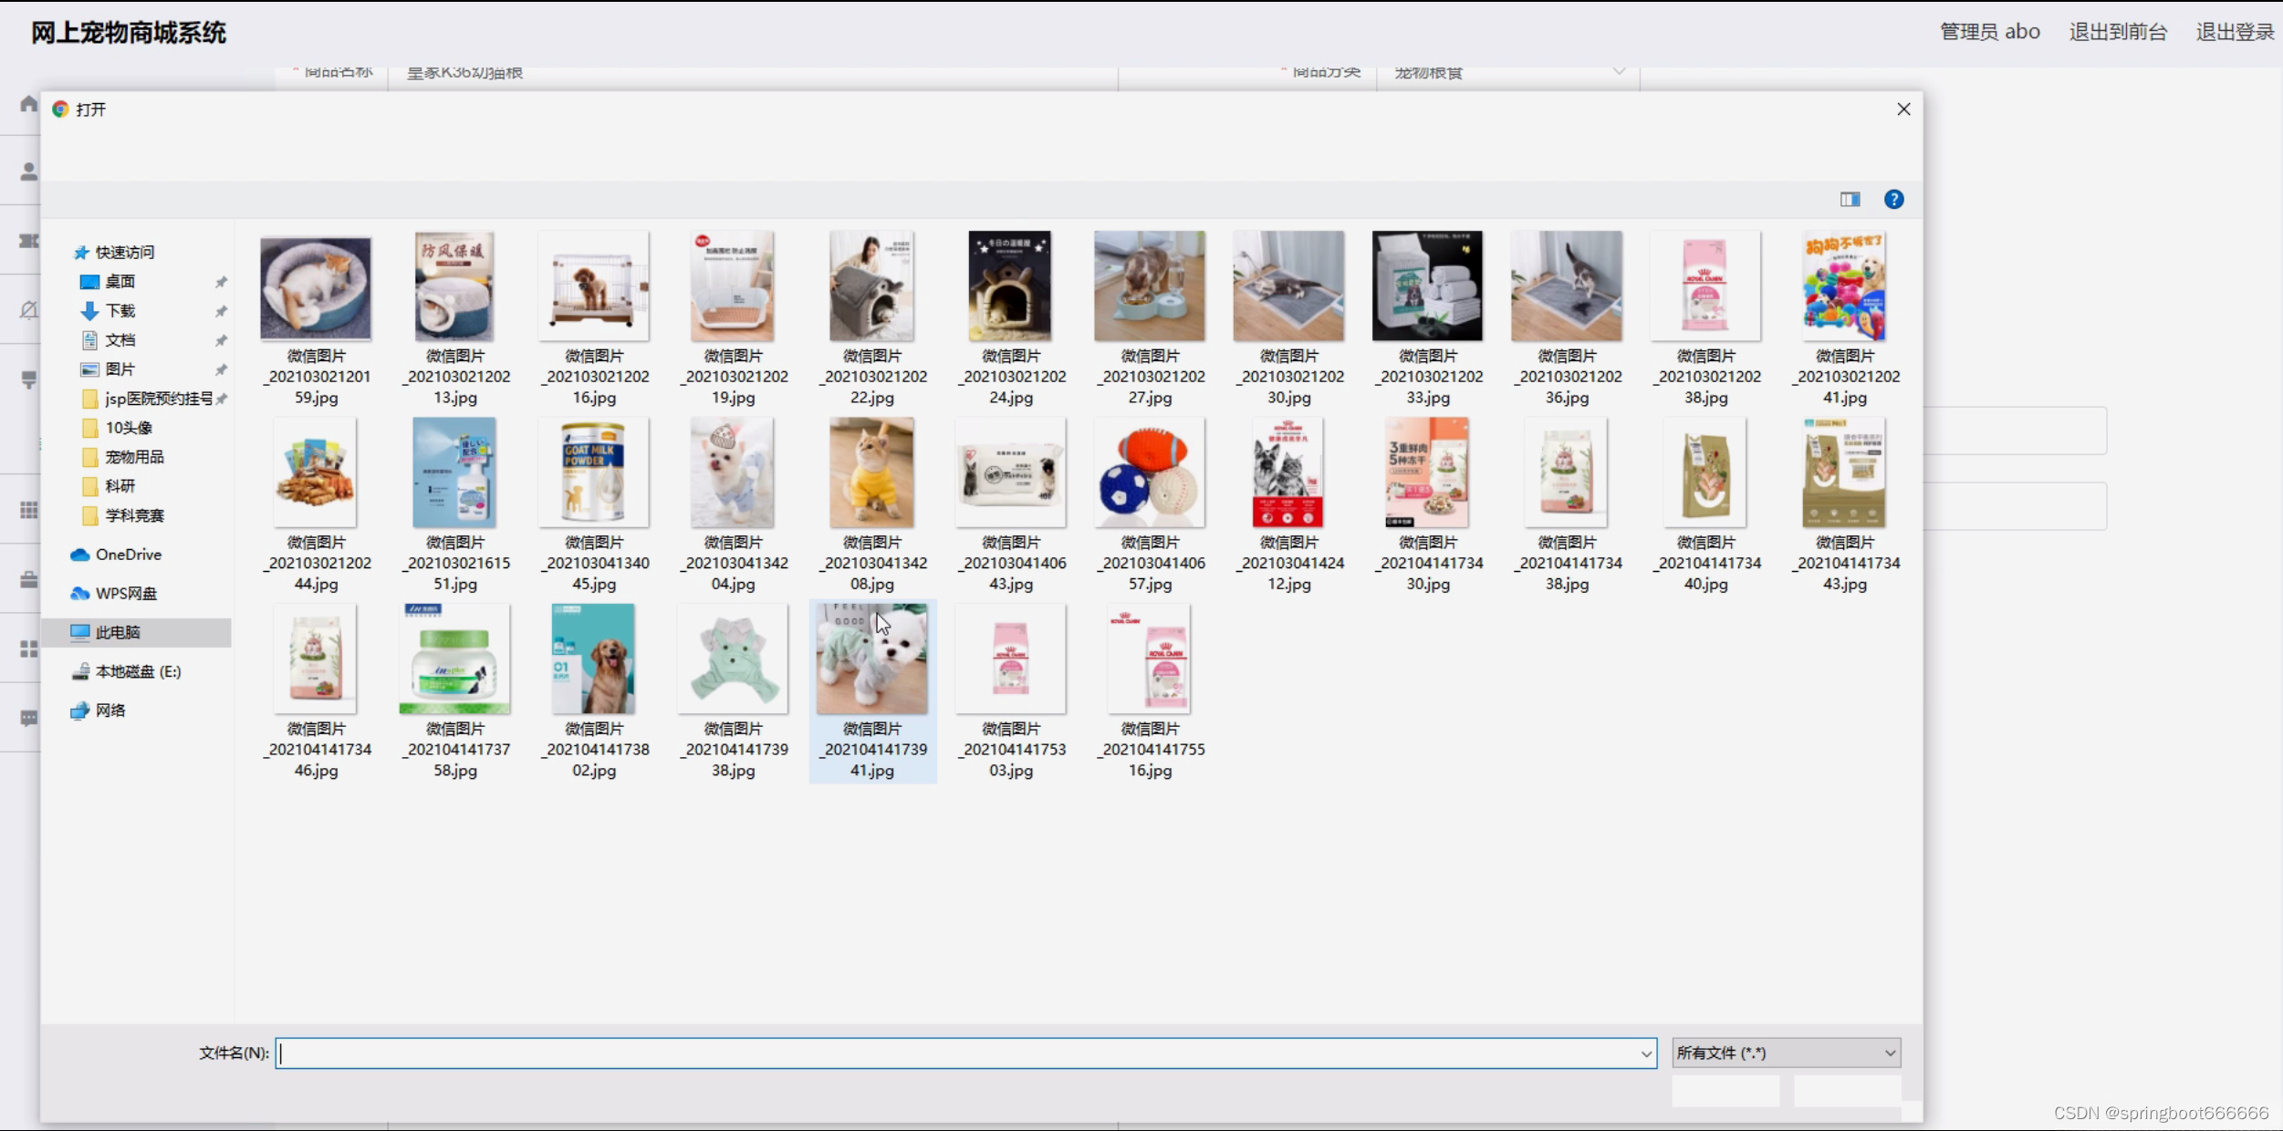Select 此电脑 in sidebar
The width and height of the screenshot is (2283, 1131).
pyautogui.click(x=118, y=632)
